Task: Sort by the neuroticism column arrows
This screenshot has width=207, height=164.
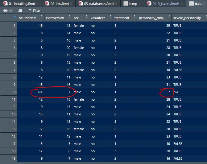Action: coord(42,17)
